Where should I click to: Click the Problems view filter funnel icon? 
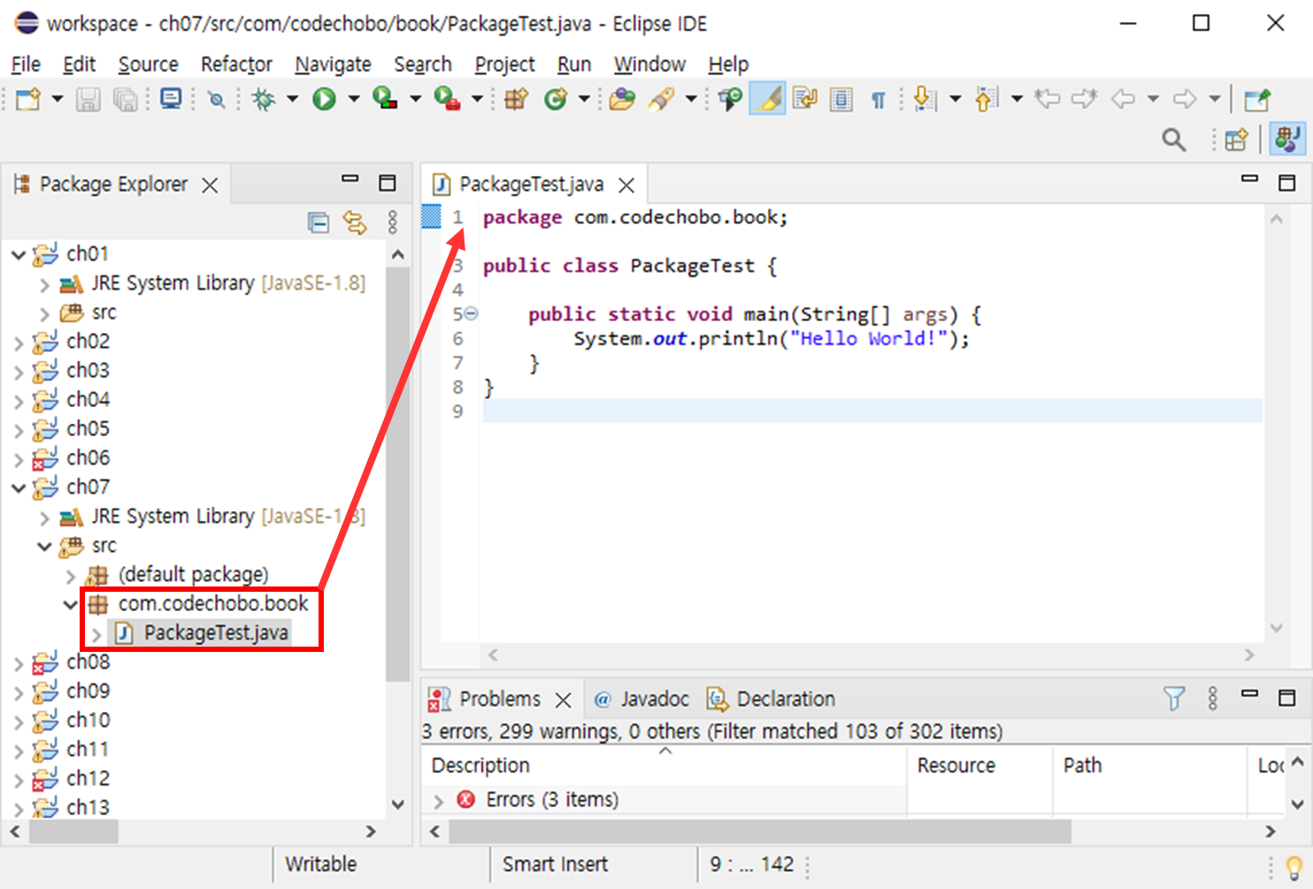pos(1174,699)
